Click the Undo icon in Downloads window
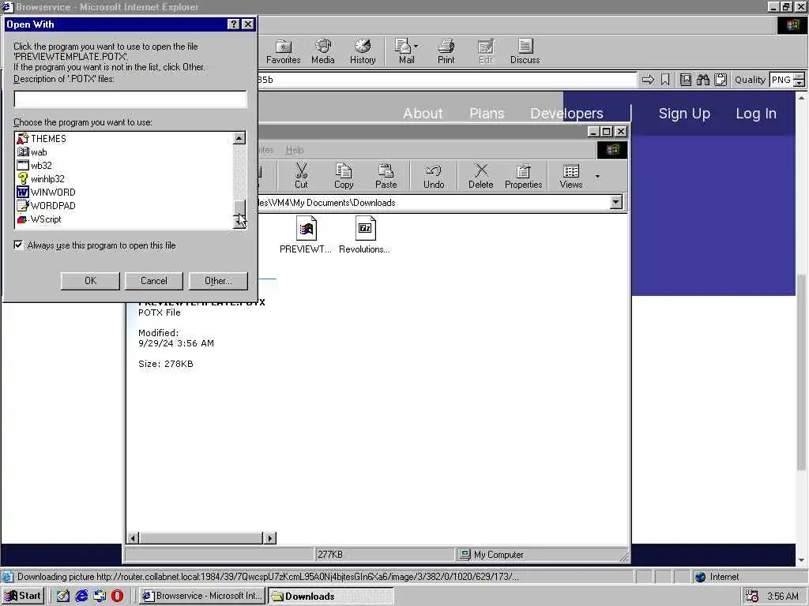The width and height of the screenshot is (809, 606). coord(434,176)
